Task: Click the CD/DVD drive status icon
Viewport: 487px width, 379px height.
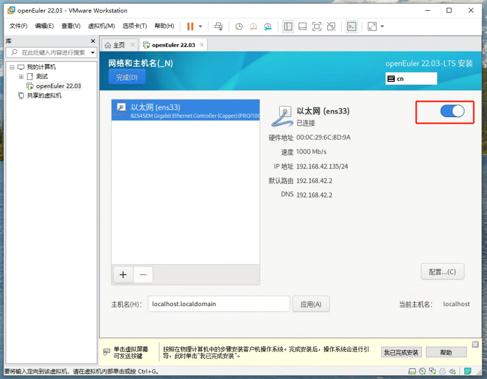Action: [422, 371]
